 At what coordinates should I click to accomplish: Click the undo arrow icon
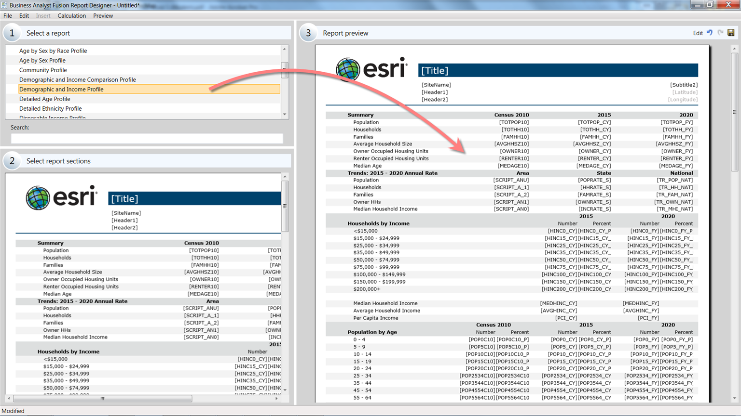click(710, 33)
